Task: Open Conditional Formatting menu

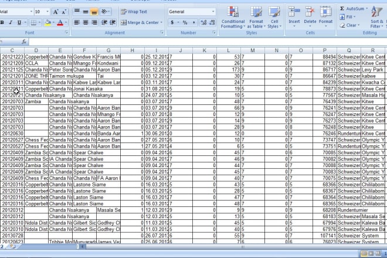Action: (x=233, y=17)
